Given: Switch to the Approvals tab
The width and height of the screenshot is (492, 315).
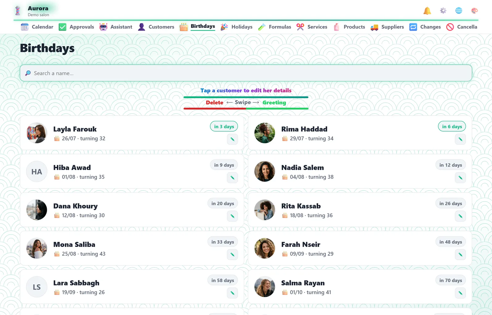Looking at the screenshot, I should tap(76, 27).
